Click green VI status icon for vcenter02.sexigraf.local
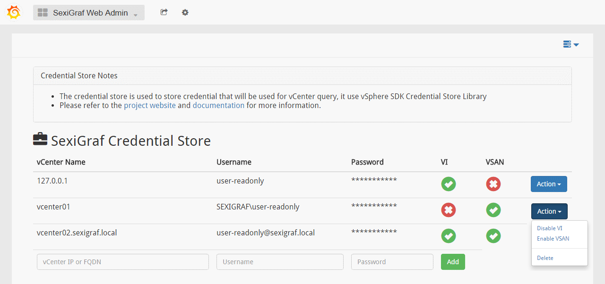605x284 pixels. point(448,236)
